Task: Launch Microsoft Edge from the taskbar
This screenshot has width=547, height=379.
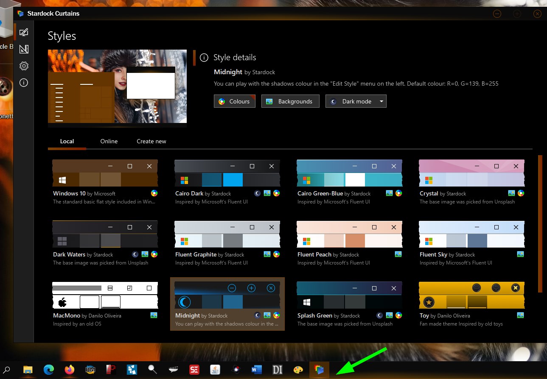Action: 49,370
